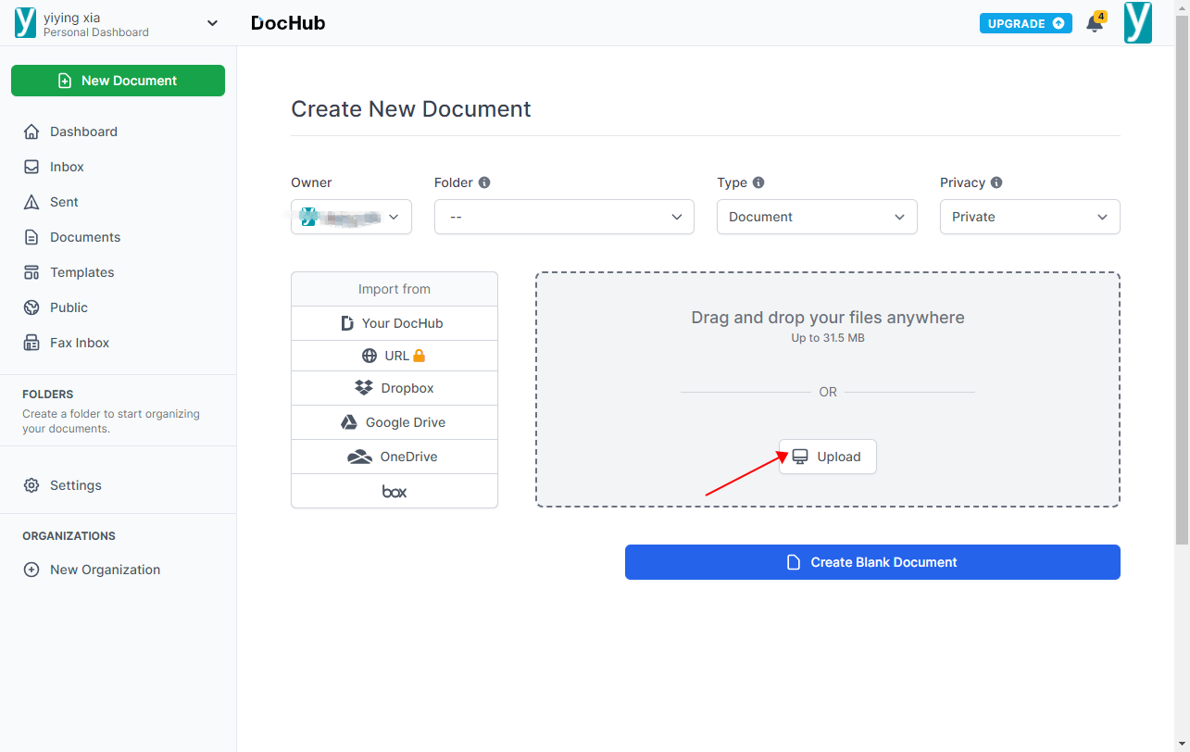Open the Folder dropdown
The width and height of the screenshot is (1190, 752).
(564, 217)
